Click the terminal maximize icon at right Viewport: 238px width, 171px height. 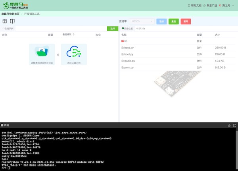tap(235, 125)
